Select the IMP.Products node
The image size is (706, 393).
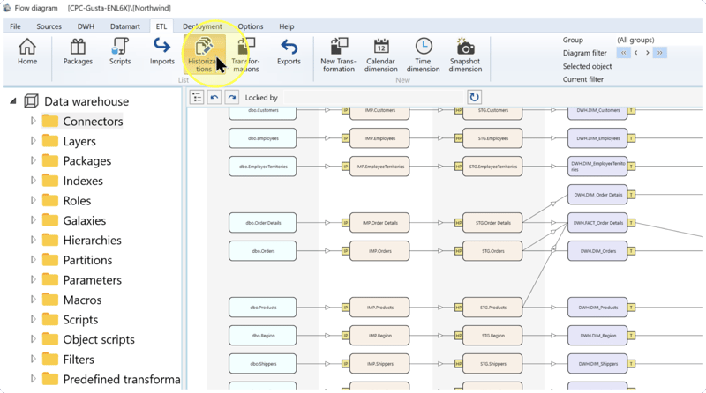(x=379, y=308)
